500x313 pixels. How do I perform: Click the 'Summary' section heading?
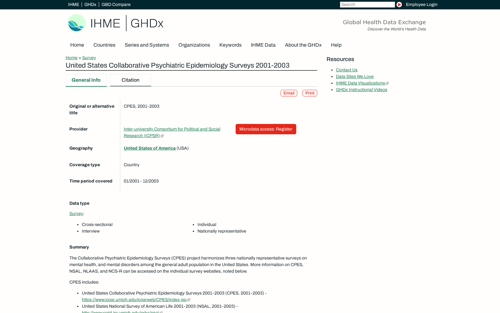click(x=79, y=247)
